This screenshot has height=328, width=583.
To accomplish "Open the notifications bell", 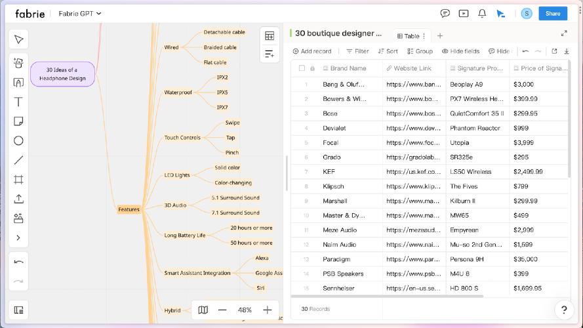I will [x=482, y=13].
